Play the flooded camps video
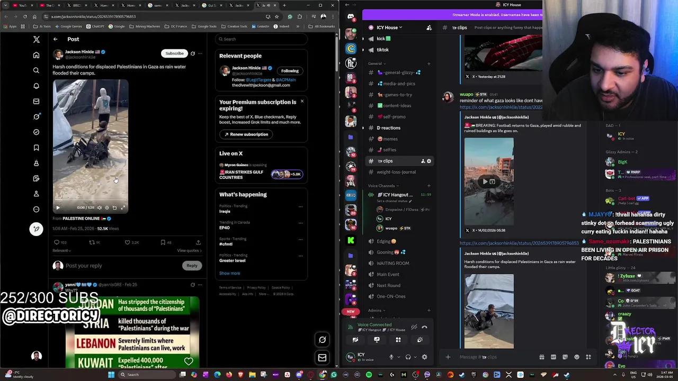This screenshot has width=678, height=381. click(58, 208)
